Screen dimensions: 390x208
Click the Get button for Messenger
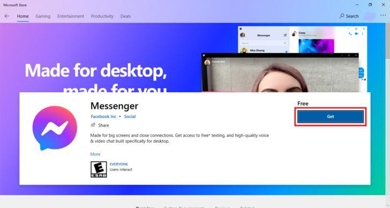pos(331,116)
